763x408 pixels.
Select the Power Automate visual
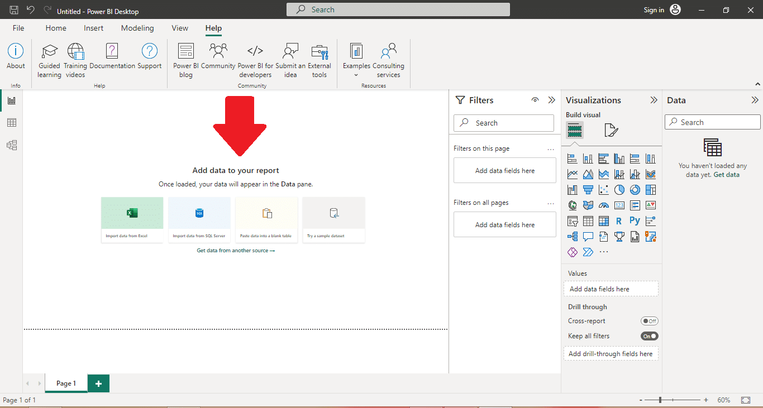pyautogui.click(x=588, y=252)
